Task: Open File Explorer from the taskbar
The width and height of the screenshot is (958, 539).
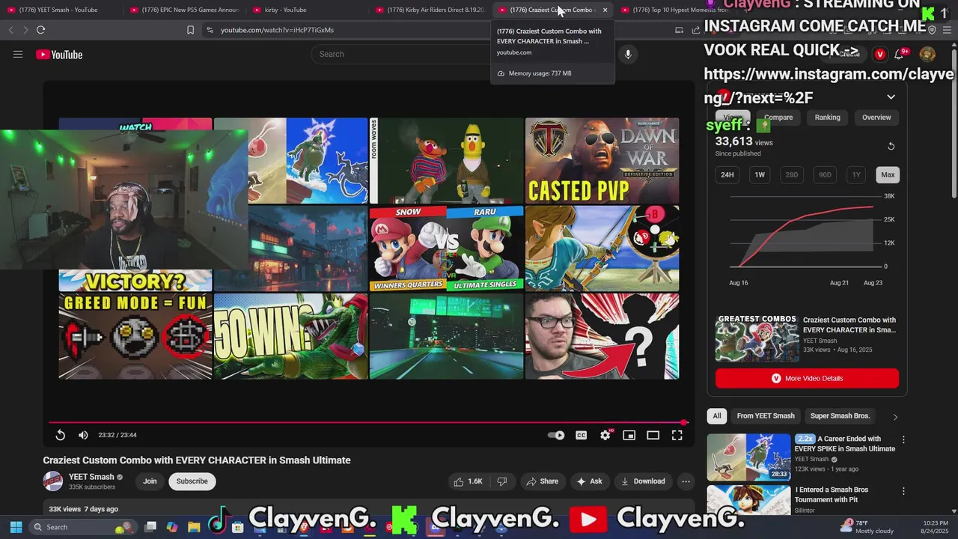Action: coord(194,527)
